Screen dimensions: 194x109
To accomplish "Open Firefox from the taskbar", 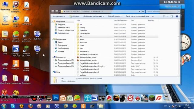I will coord(30,106).
